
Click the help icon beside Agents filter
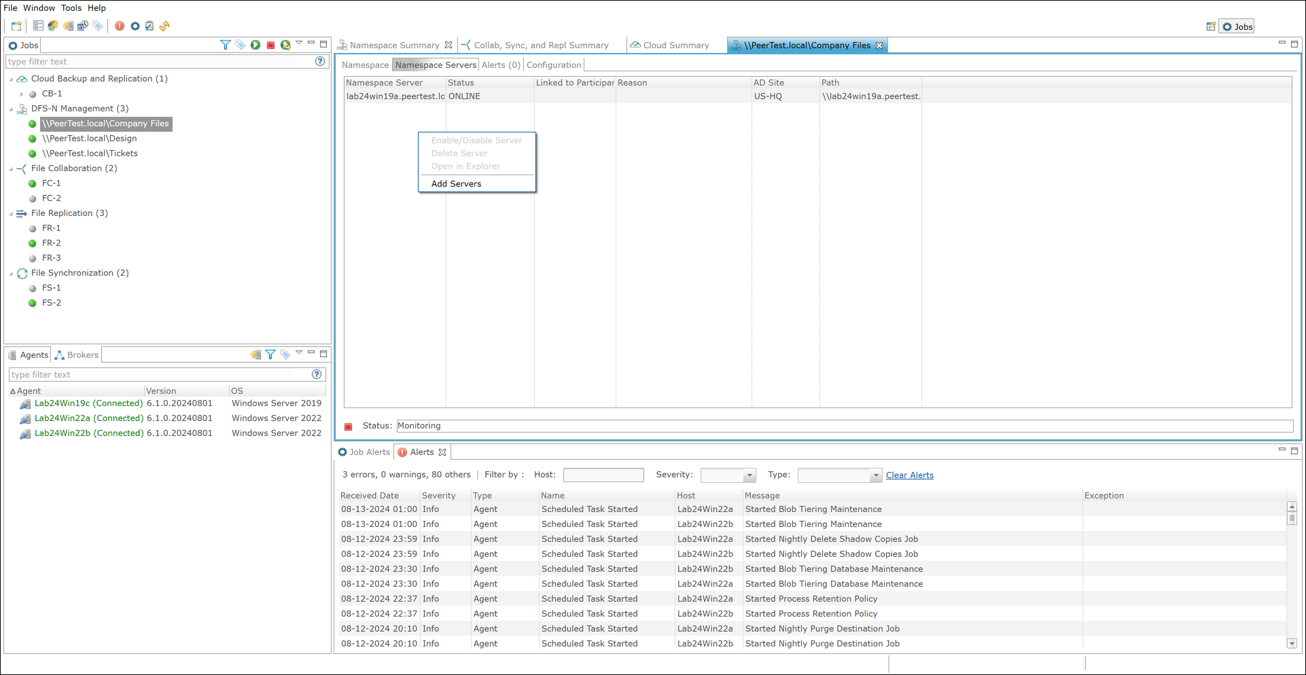pos(317,374)
